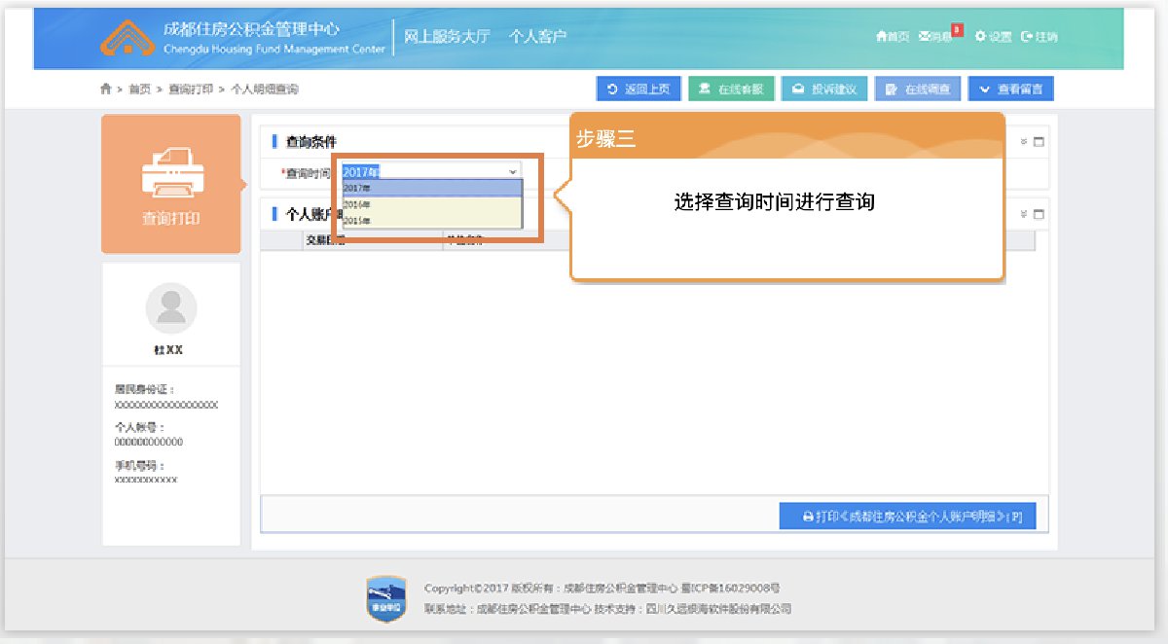Click the breadcrumb home icon
The image size is (1168, 644).
tap(106, 89)
